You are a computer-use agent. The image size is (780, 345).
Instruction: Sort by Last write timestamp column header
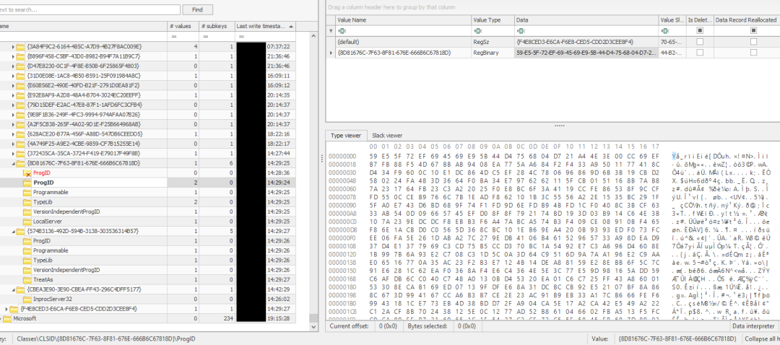[265, 26]
